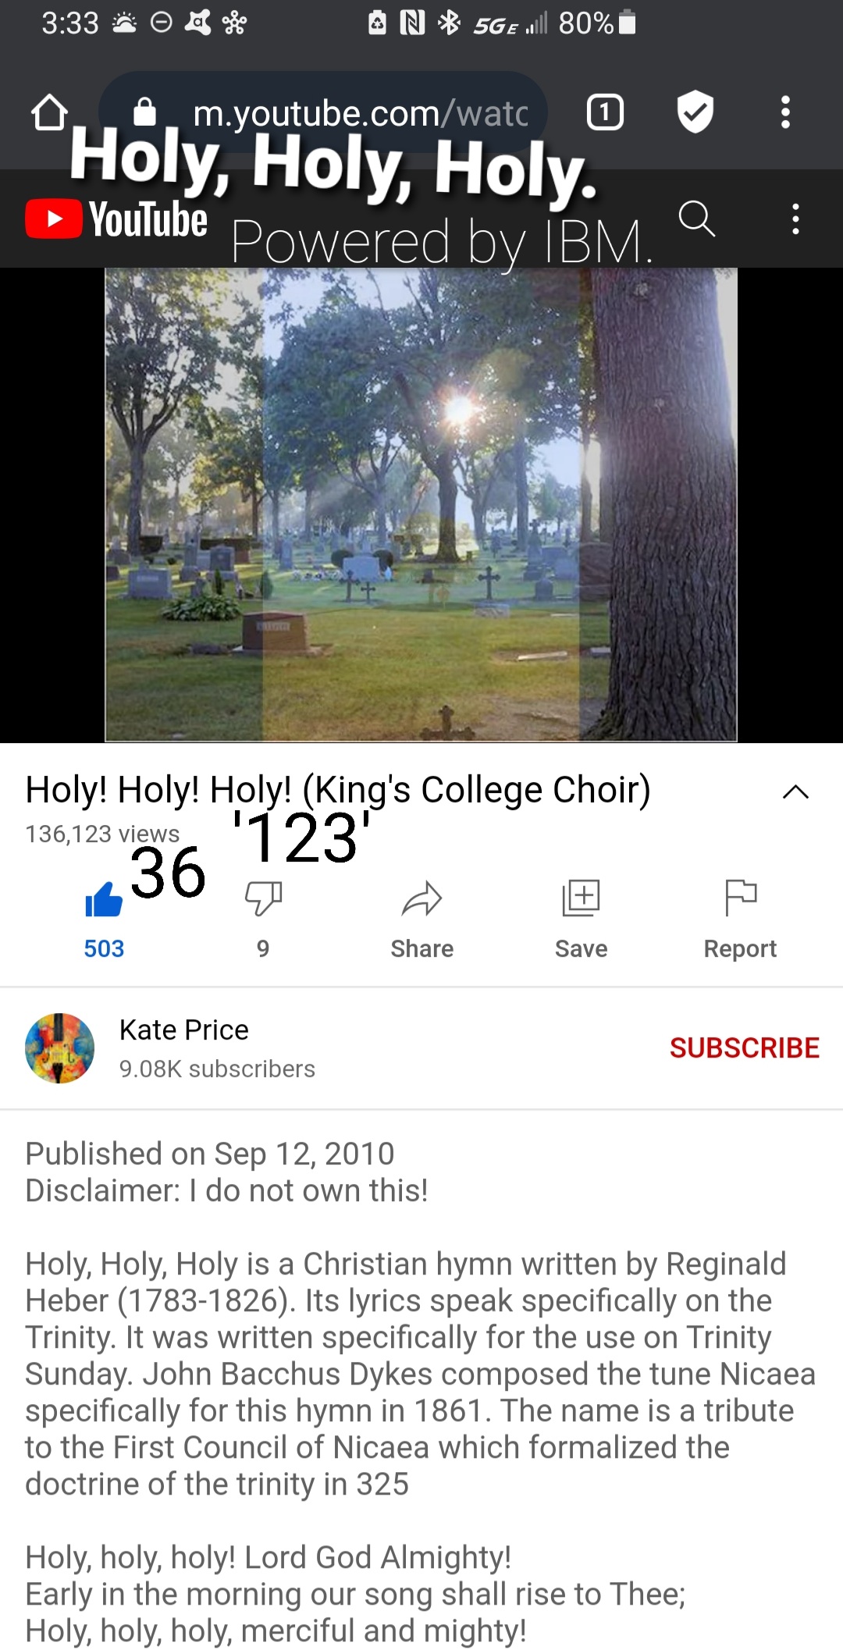The image size is (843, 1650).
Task: Open Kate Price channel avatar
Action: pyautogui.click(x=59, y=1048)
